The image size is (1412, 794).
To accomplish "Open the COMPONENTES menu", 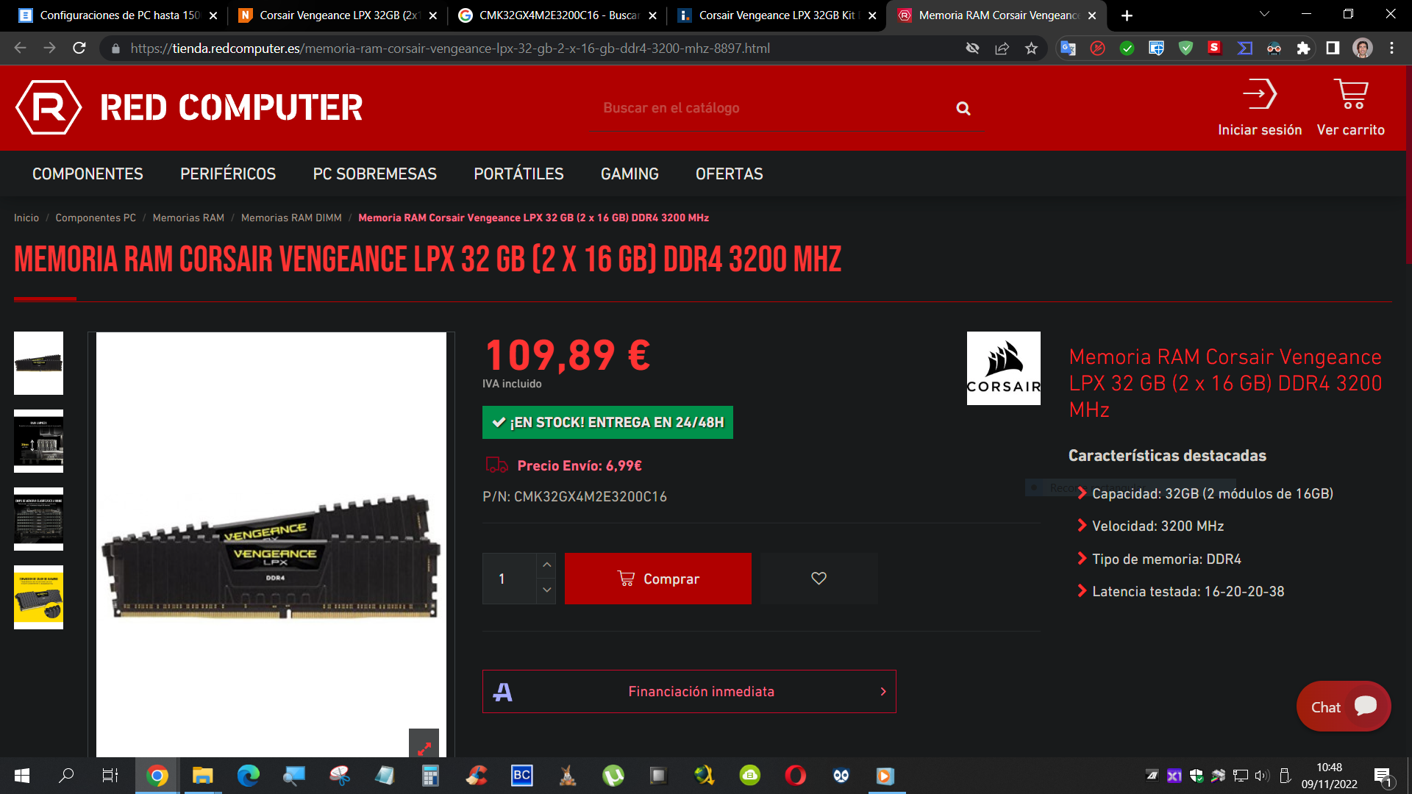I will click(x=88, y=174).
